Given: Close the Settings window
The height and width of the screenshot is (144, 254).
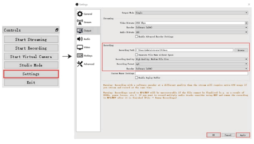Looking at the screenshot, I should pos(249,4).
